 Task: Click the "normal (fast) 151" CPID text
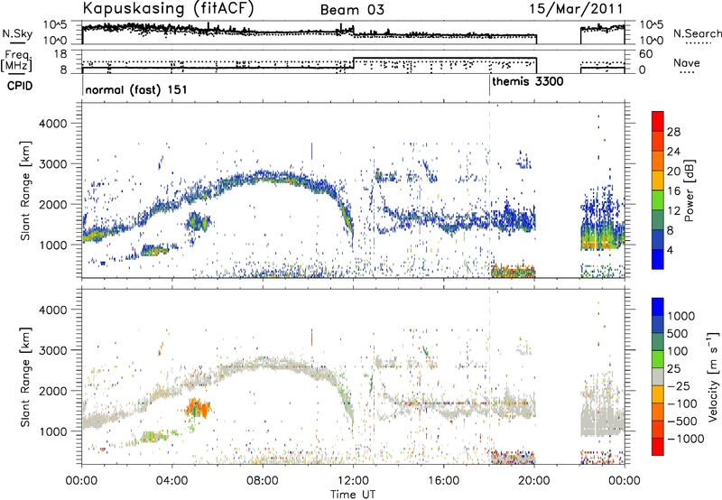136,89
